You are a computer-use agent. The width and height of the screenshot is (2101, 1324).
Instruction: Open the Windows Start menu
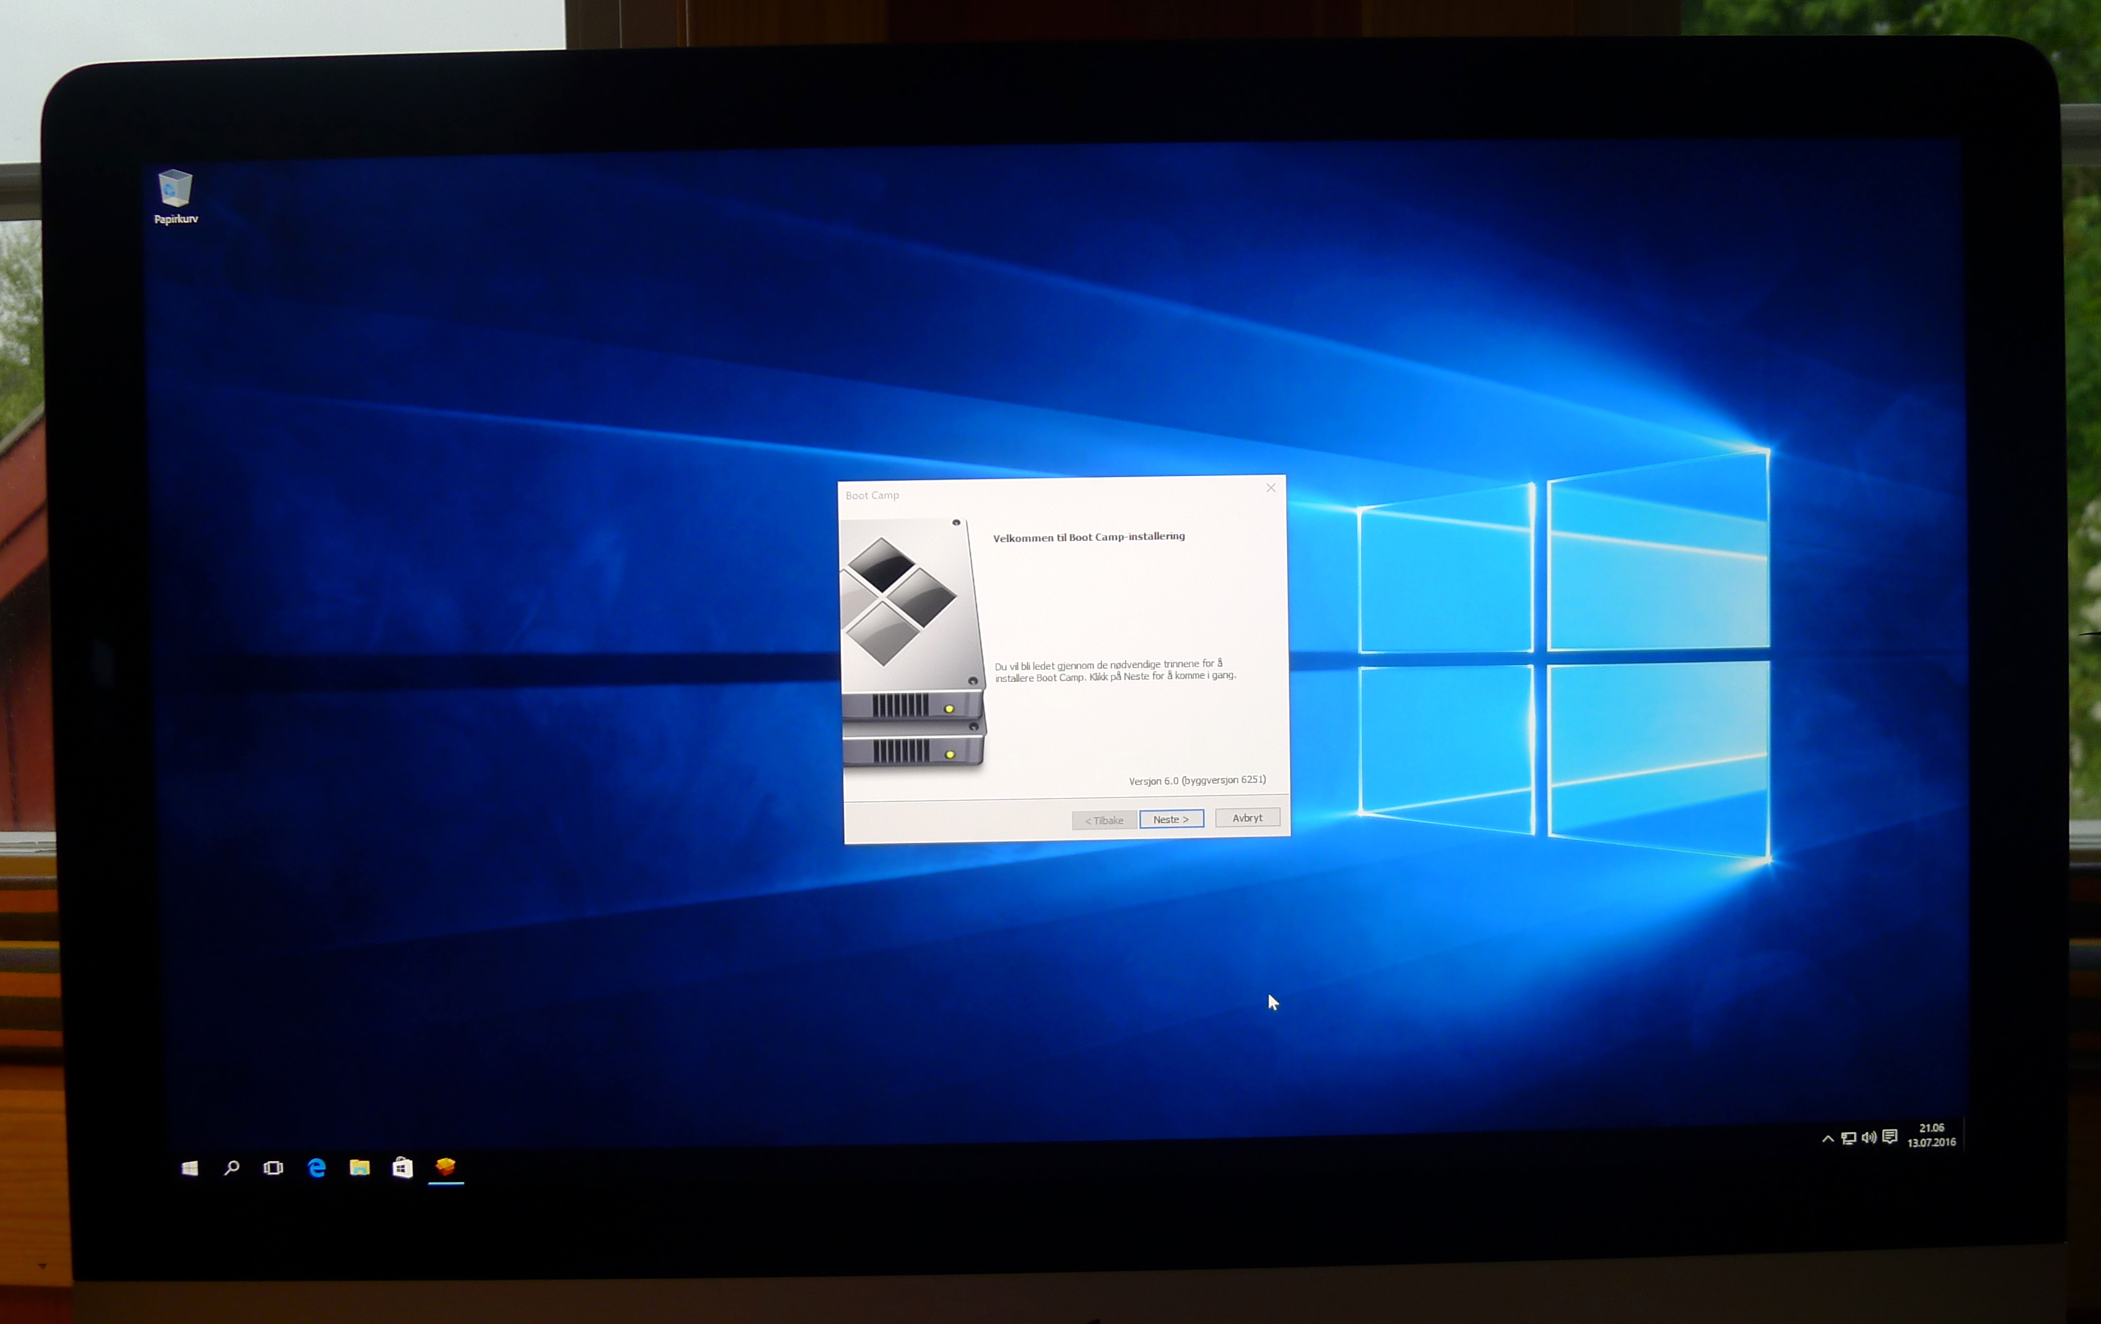tap(189, 1168)
